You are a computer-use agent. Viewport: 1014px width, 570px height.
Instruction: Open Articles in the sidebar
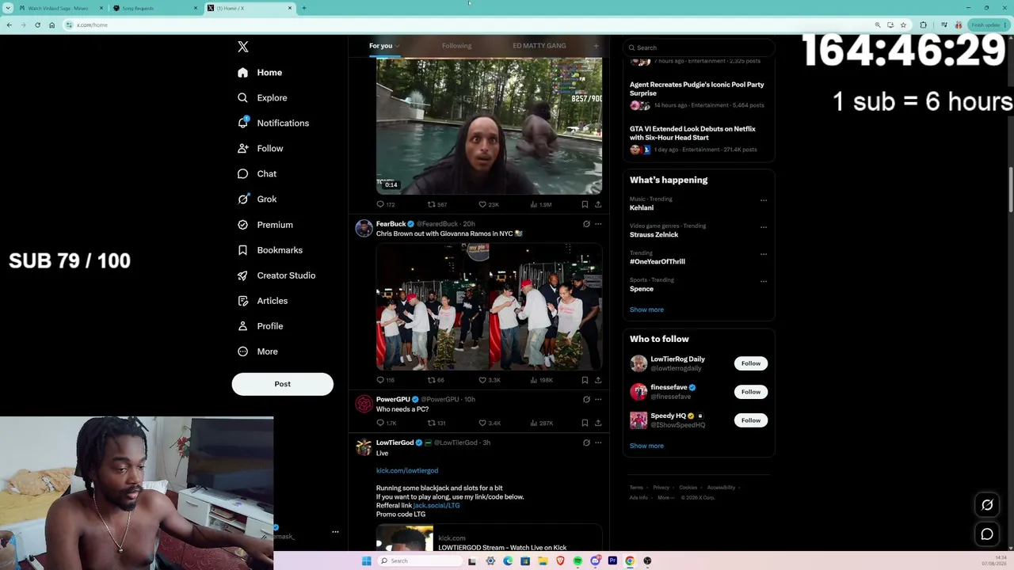[262, 301]
